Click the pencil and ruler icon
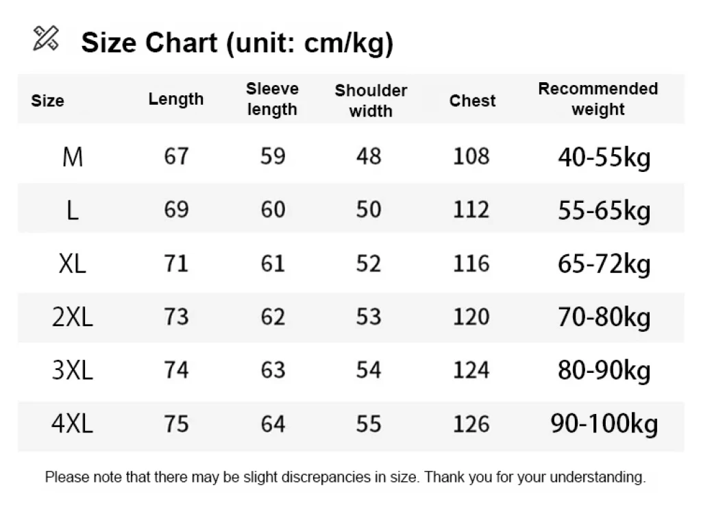 click(x=46, y=38)
